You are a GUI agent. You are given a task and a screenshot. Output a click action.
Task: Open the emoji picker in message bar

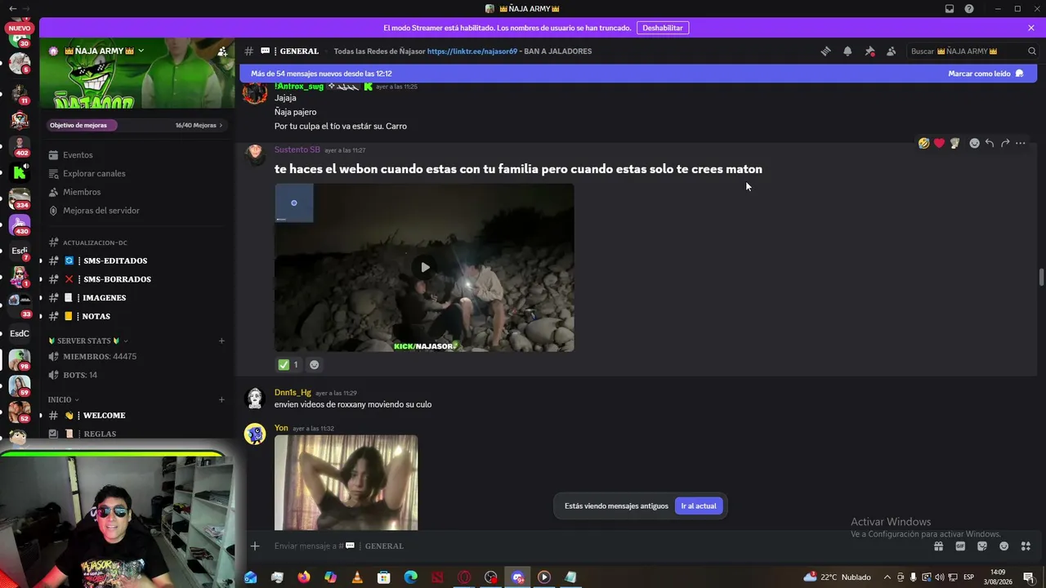pos(1004,546)
